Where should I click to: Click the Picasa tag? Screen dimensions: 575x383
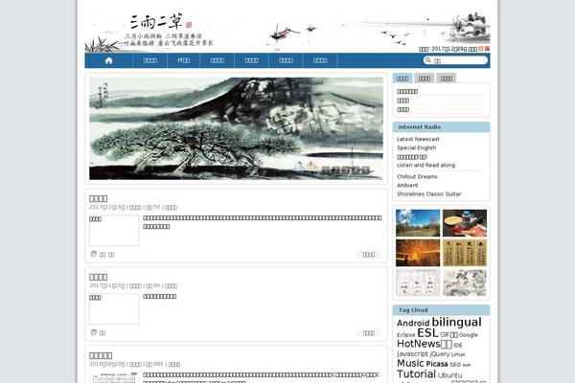pyautogui.click(x=437, y=364)
